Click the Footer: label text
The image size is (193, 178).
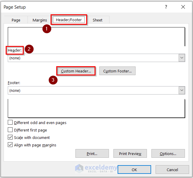14,83
